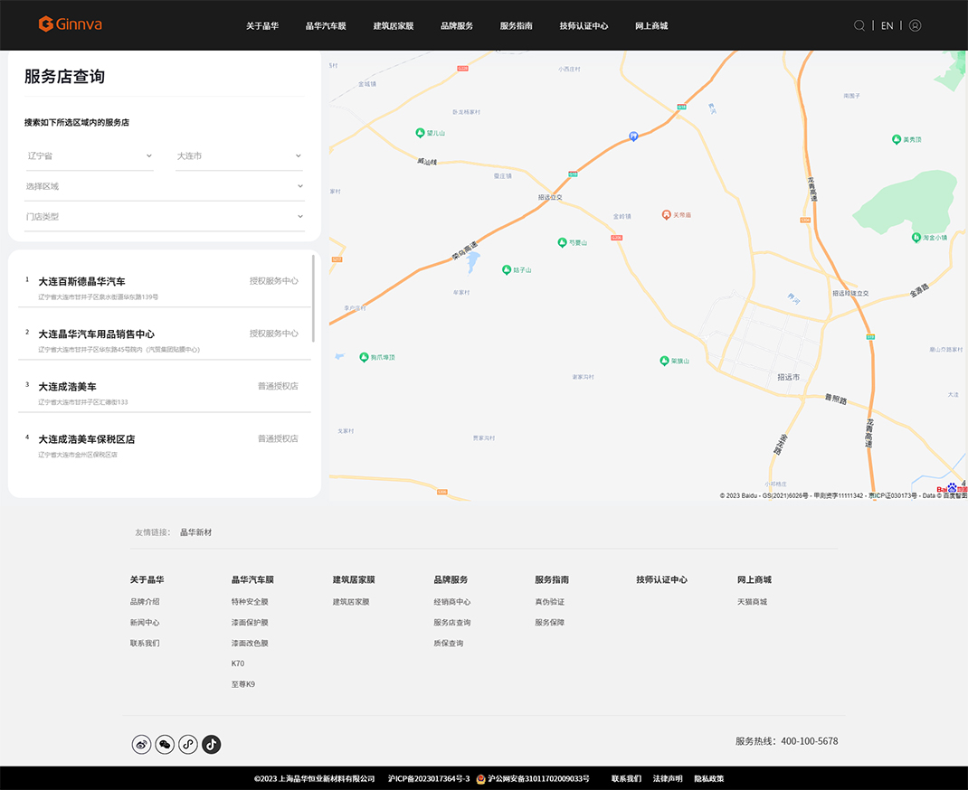Expand the 辽宁省 province dropdown
The width and height of the screenshot is (968, 790).
[90, 156]
